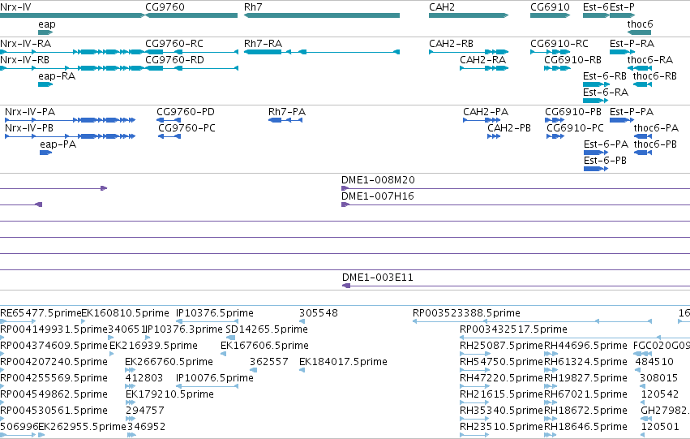Select the eap-RA transcript label
Image resolution: width=690 pixels, height=439 pixels.
(57, 76)
